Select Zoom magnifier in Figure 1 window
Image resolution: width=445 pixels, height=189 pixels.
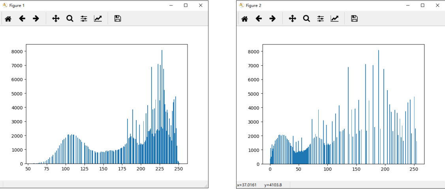coord(70,19)
